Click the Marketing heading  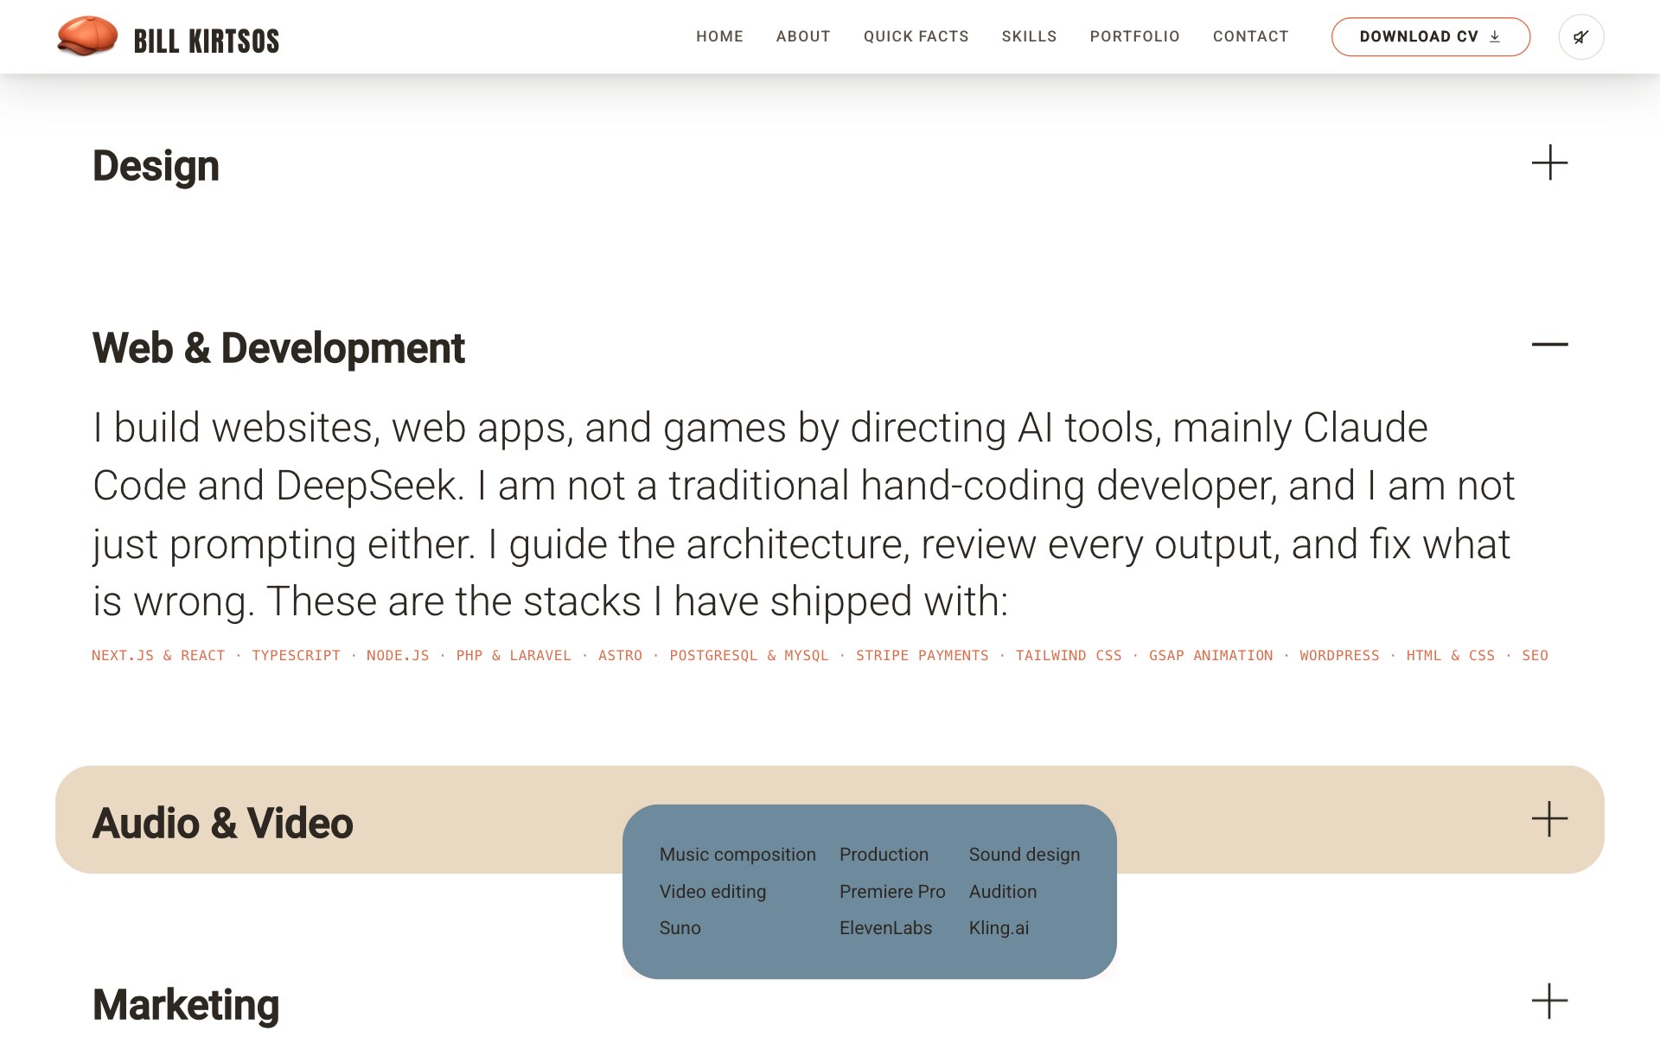coord(186,1005)
